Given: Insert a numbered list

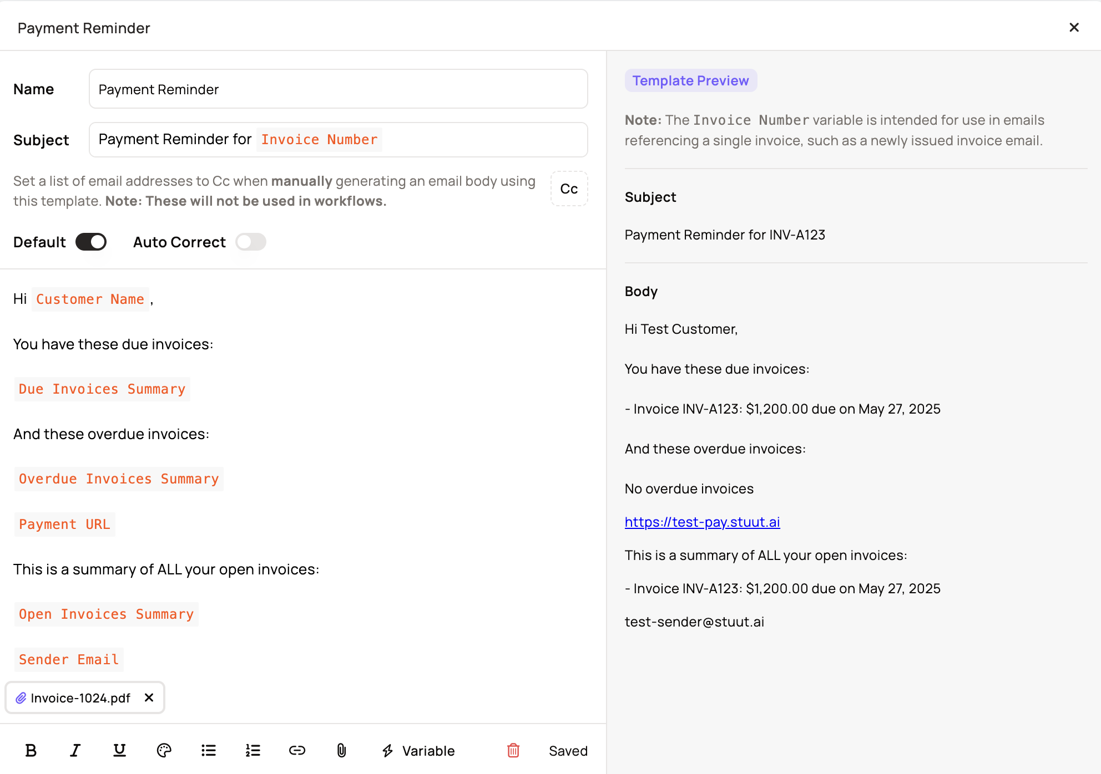Looking at the screenshot, I should [253, 751].
